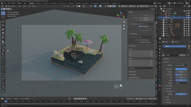Viewport: 191px width, 107px height.
Task: Select the Measure tool
Action: (x=3, y=42)
